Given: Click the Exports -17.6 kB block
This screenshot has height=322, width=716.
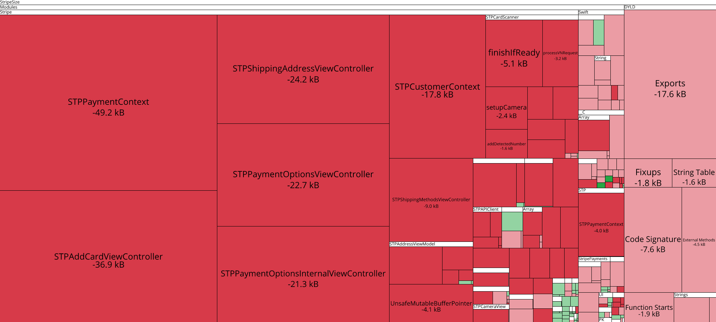Looking at the screenshot, I should coord(670,84).
